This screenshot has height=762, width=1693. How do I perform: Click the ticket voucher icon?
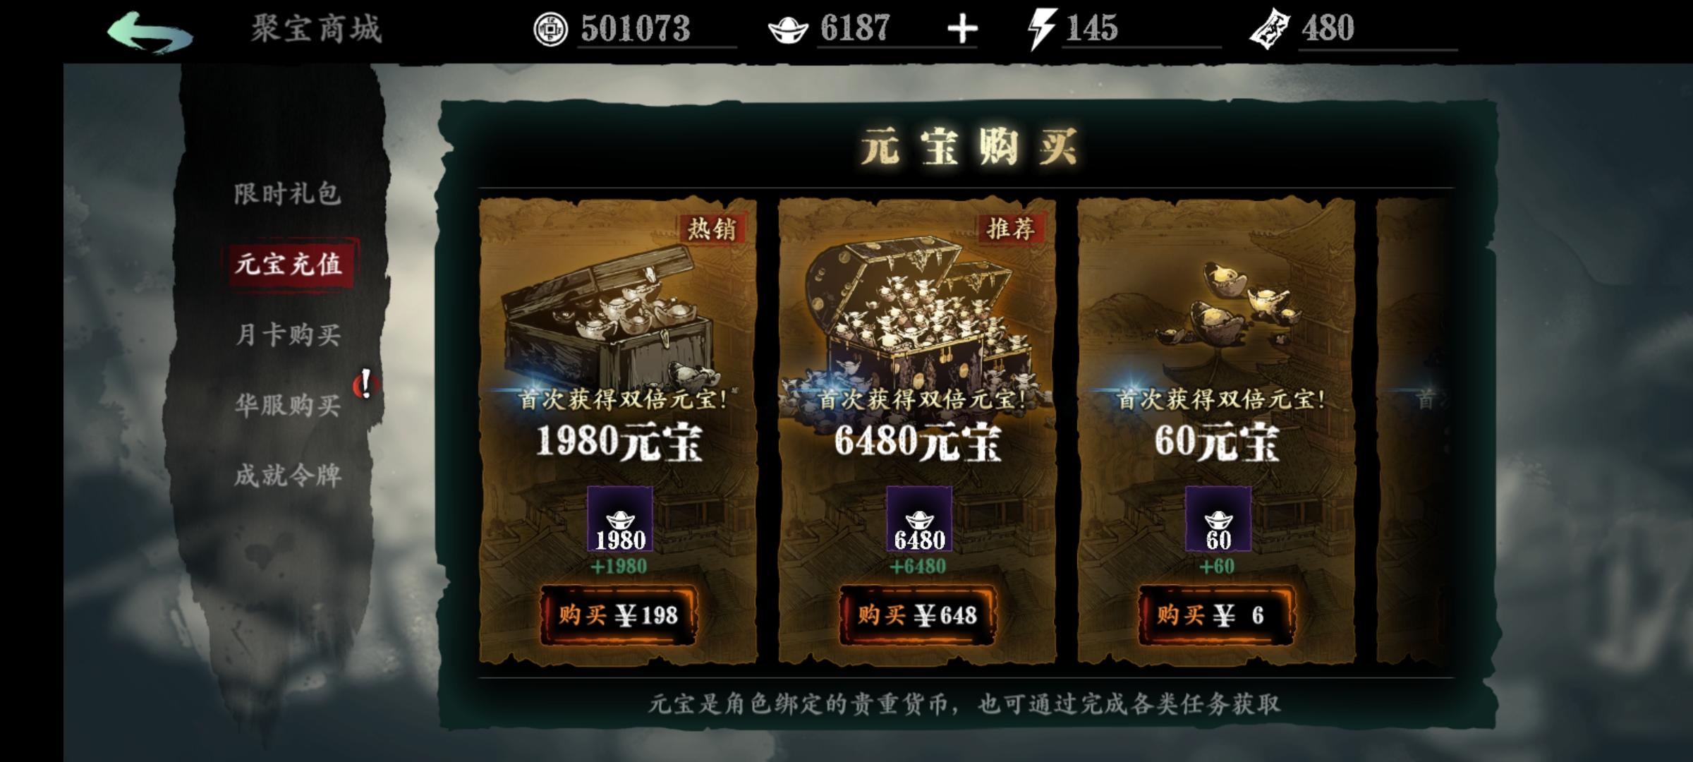click(1270, 30)
